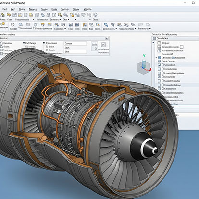Click the folder with orange lock icon
This screenshot has height=199, width=199.
pyautogui.click(x=72, y=15)
